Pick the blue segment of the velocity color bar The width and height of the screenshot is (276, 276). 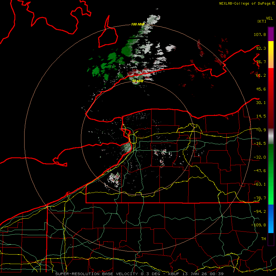271,219
